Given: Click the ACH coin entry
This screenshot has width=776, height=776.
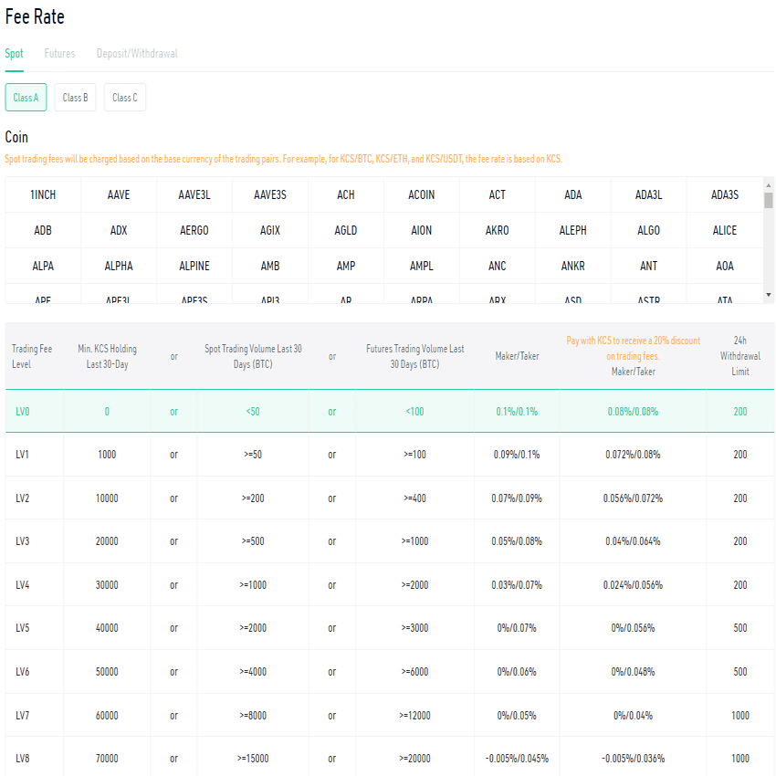Looking at the screenshot, I should coord(345,194).
